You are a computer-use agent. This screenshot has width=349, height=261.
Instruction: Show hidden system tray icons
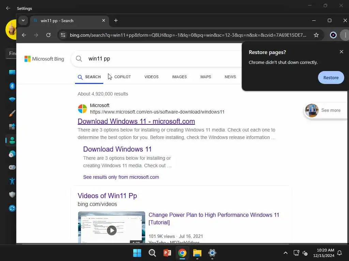286,253
